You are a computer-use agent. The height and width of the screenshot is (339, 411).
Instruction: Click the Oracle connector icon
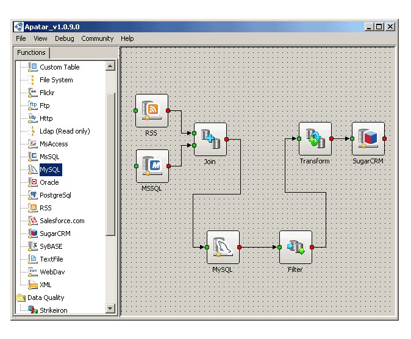click(33, 182)
